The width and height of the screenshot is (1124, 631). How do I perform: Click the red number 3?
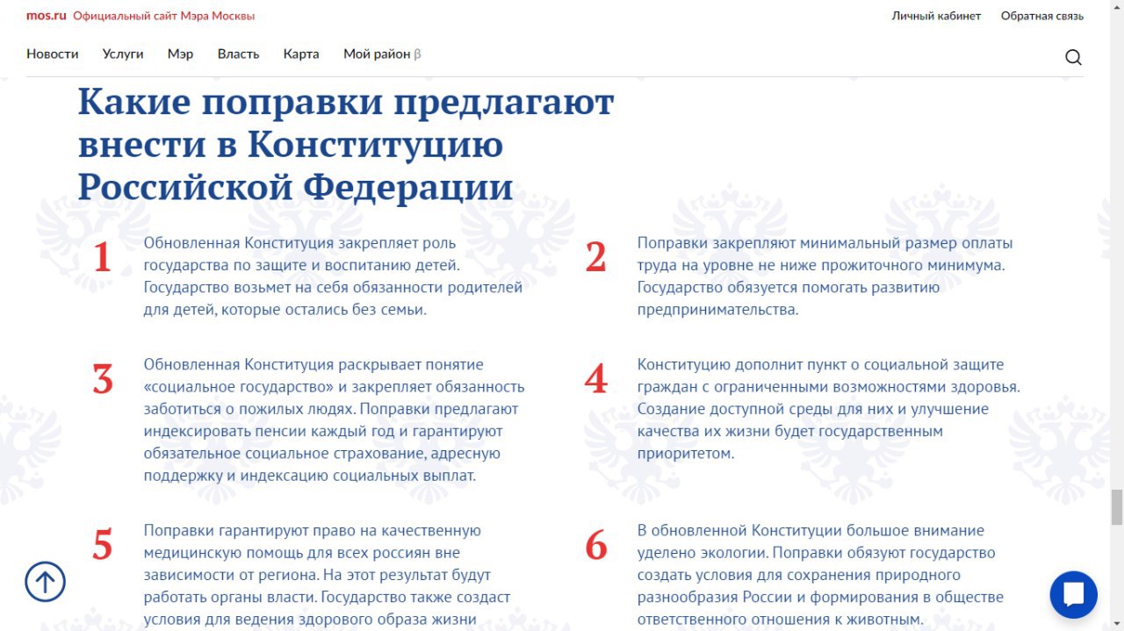tap(103, 380)
